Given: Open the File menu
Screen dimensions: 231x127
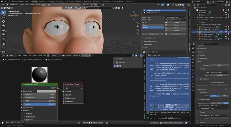Looking at the screenshot, I should [x=5, y=2].
